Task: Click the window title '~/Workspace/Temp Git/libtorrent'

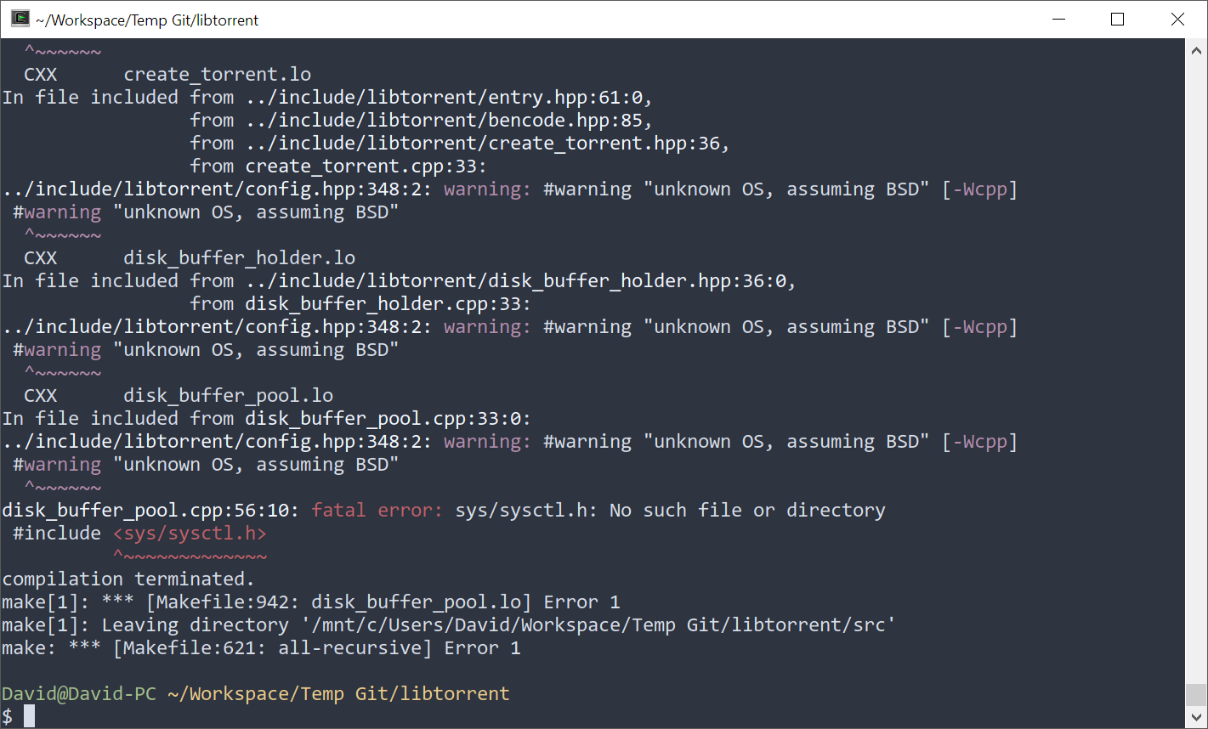Action: pyautogui.click(x=145, y=20)
